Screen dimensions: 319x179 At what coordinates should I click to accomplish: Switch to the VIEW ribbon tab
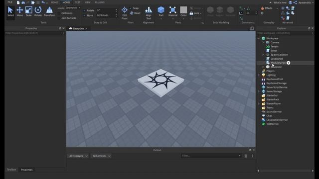click(x=88, y=2)
